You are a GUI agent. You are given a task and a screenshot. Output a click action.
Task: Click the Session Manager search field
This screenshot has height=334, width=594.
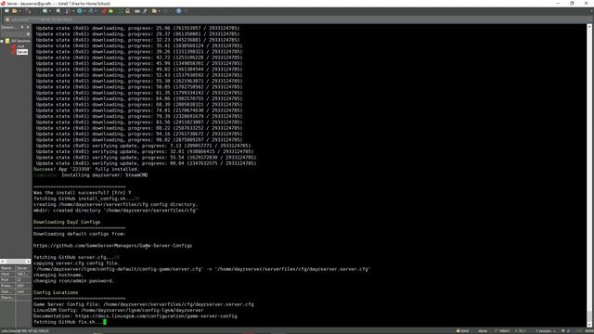[13, 33]
